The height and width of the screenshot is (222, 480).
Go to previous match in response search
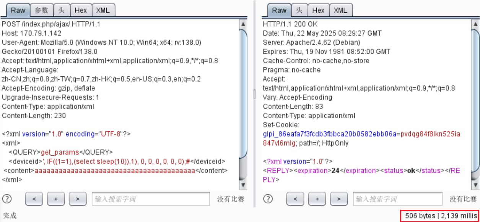tap(296, 199)
